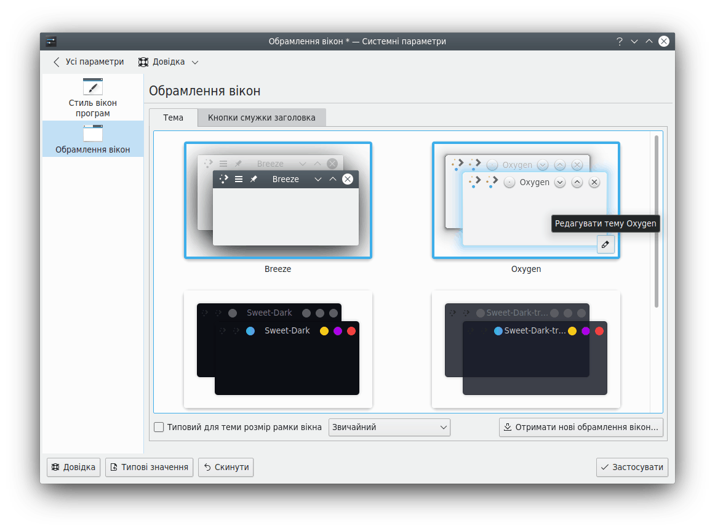Click the Скинути button
This screenshot has height=531, width=715.
pyautogui.click(x=226, y=467)
